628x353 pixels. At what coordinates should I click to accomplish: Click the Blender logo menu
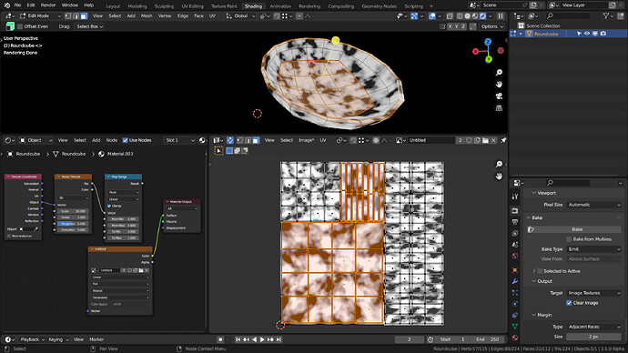tap(6, 5)
